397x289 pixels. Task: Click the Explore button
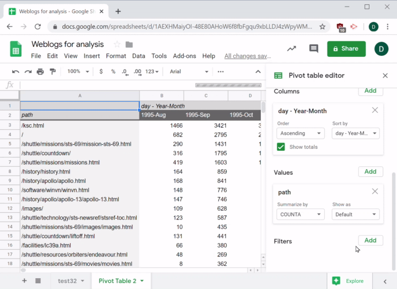(348, 281)
